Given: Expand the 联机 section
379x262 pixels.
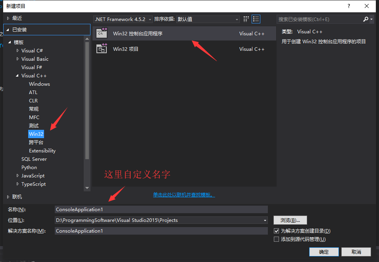Looking at the screenshot, I should pos(8,196).
